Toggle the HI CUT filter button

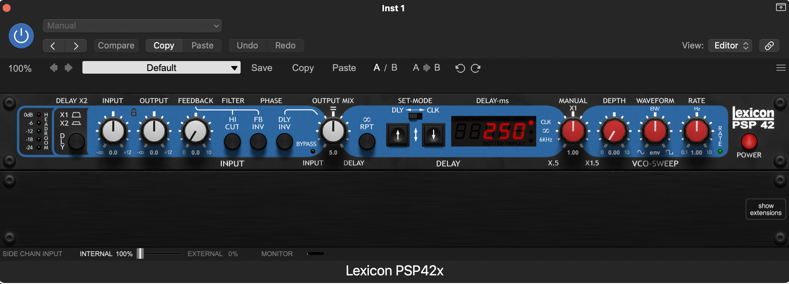pos(232,142)
